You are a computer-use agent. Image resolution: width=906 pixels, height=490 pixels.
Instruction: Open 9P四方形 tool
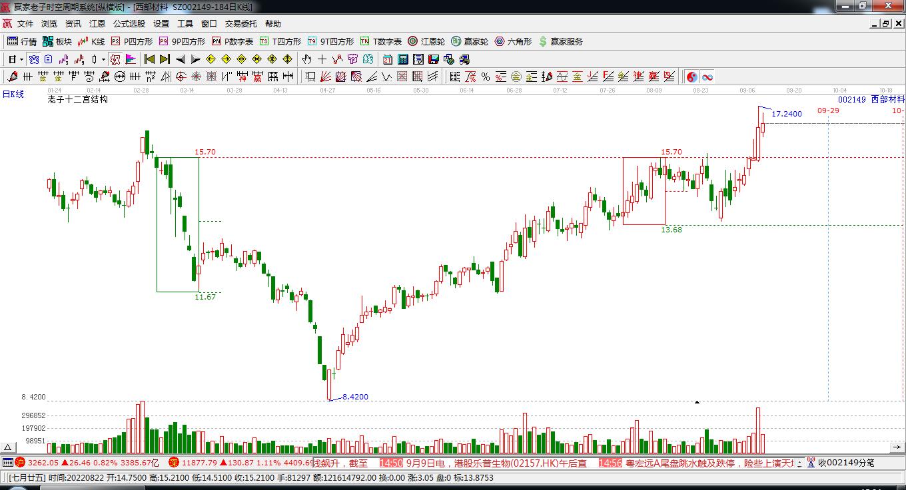pos(182,41)
